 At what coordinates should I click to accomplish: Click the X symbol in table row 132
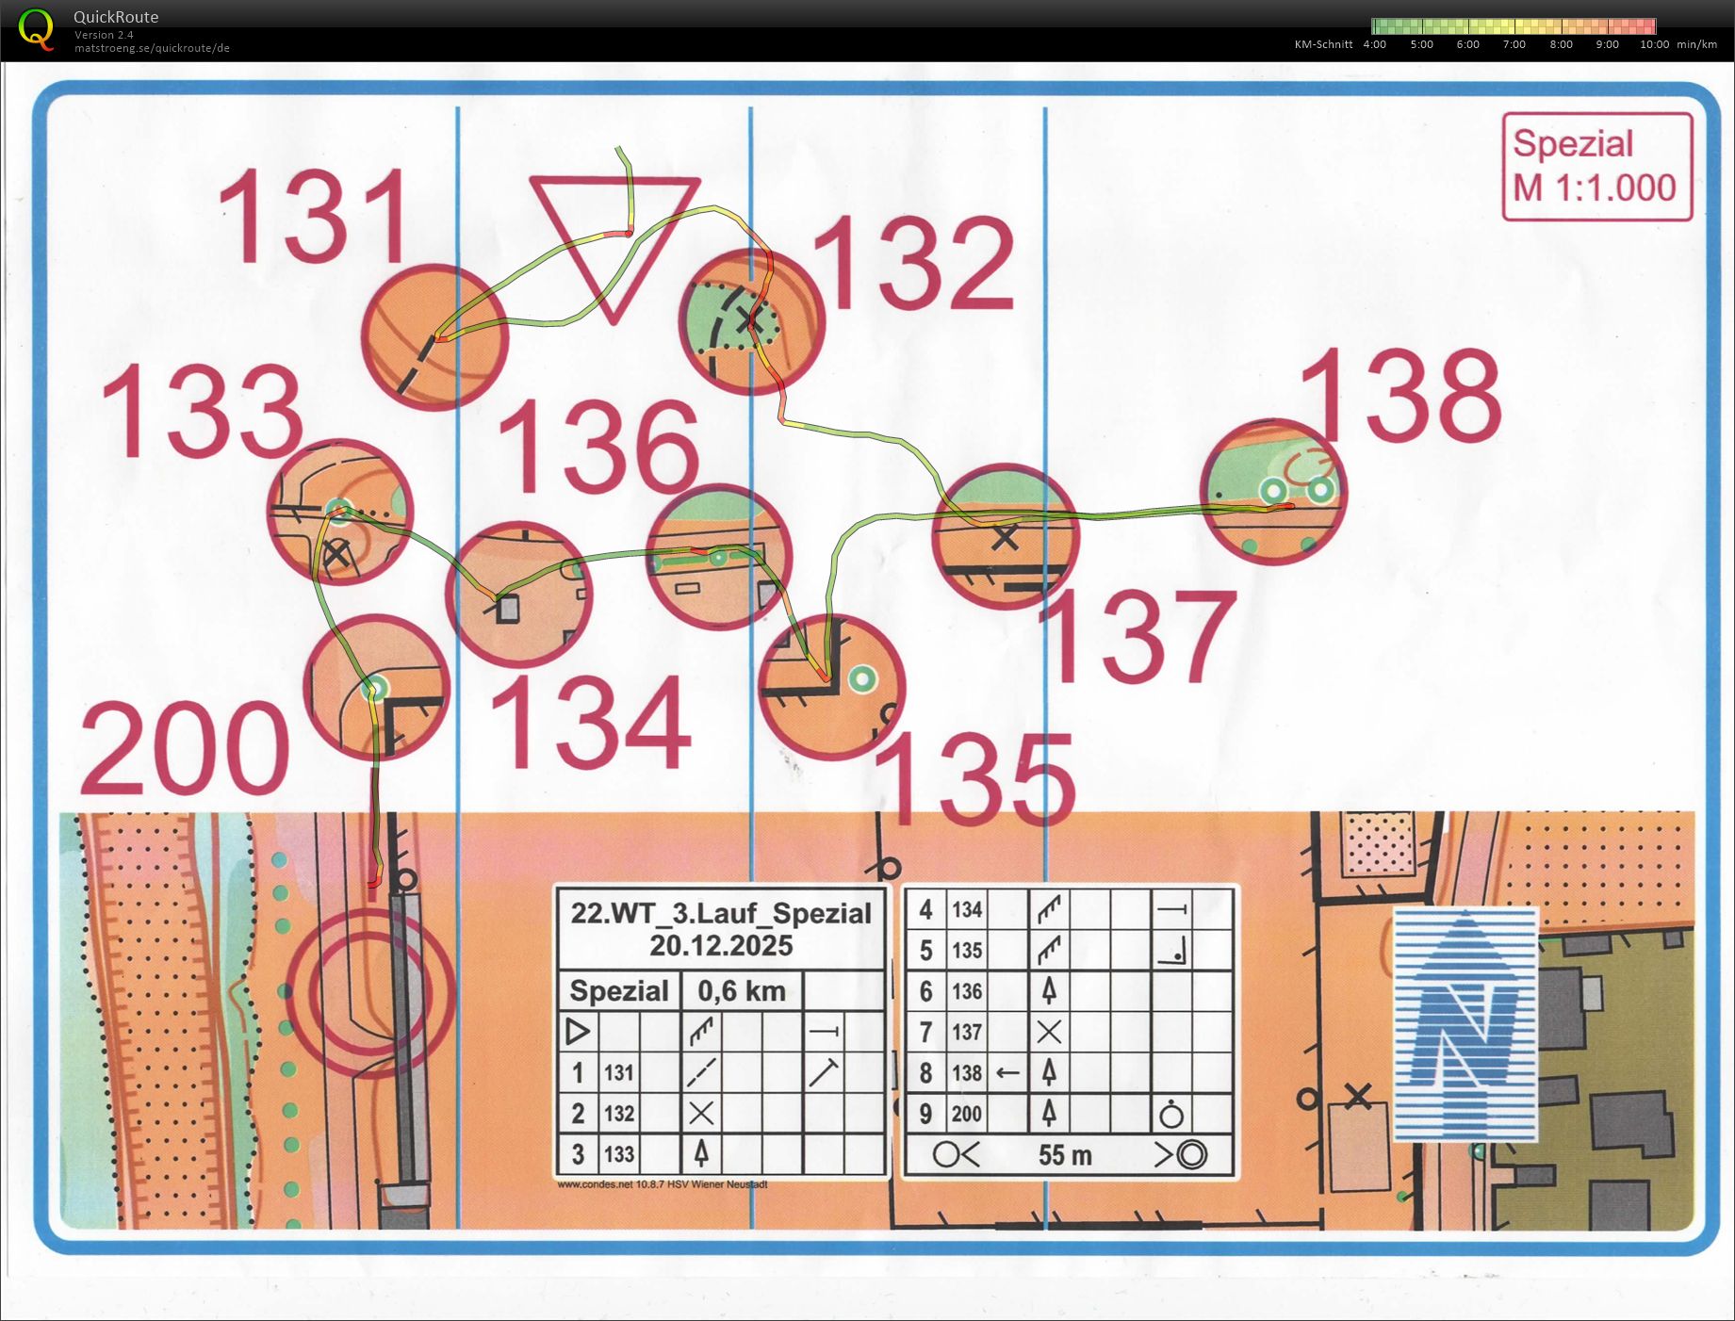click(701, 1113)
